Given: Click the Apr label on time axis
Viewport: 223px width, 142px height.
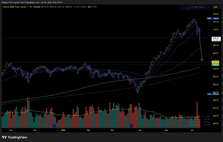Looking at the screenshot, I should point(140,130).
